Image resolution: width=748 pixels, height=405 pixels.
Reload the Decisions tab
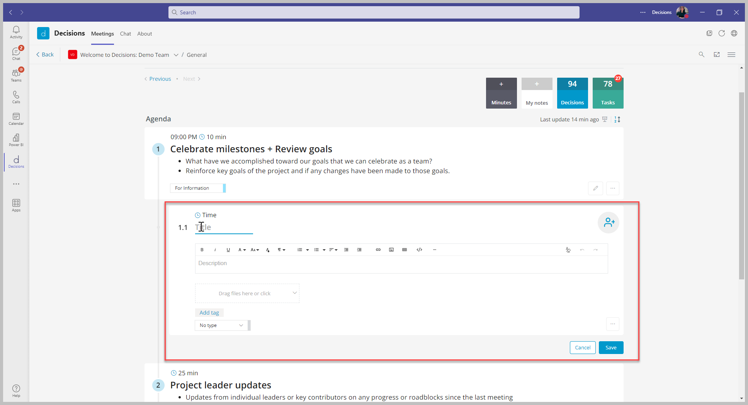coord(722,33)
